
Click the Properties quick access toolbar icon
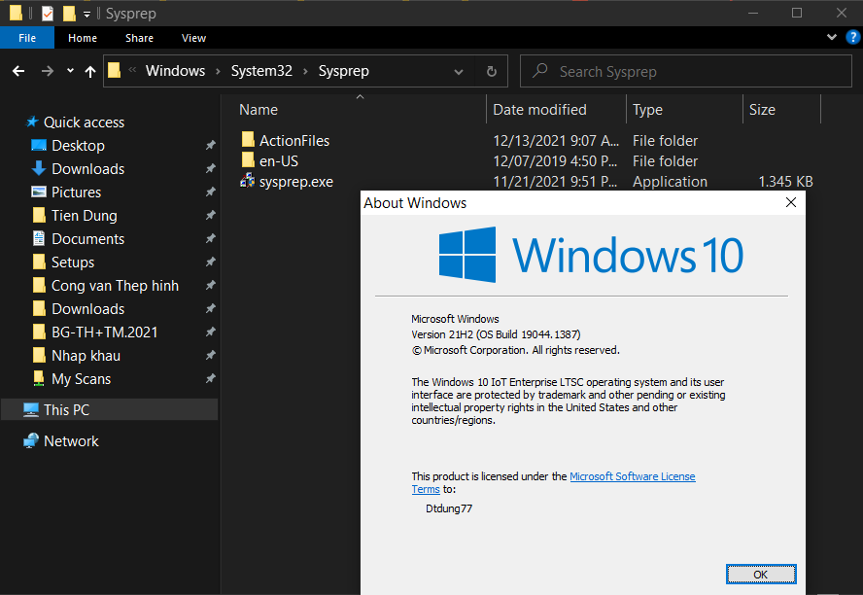click(x=48, y=14)
